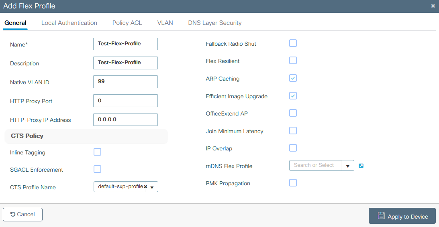
Task: Go to the DNS Layer Security tab
Action: (214, 23)
